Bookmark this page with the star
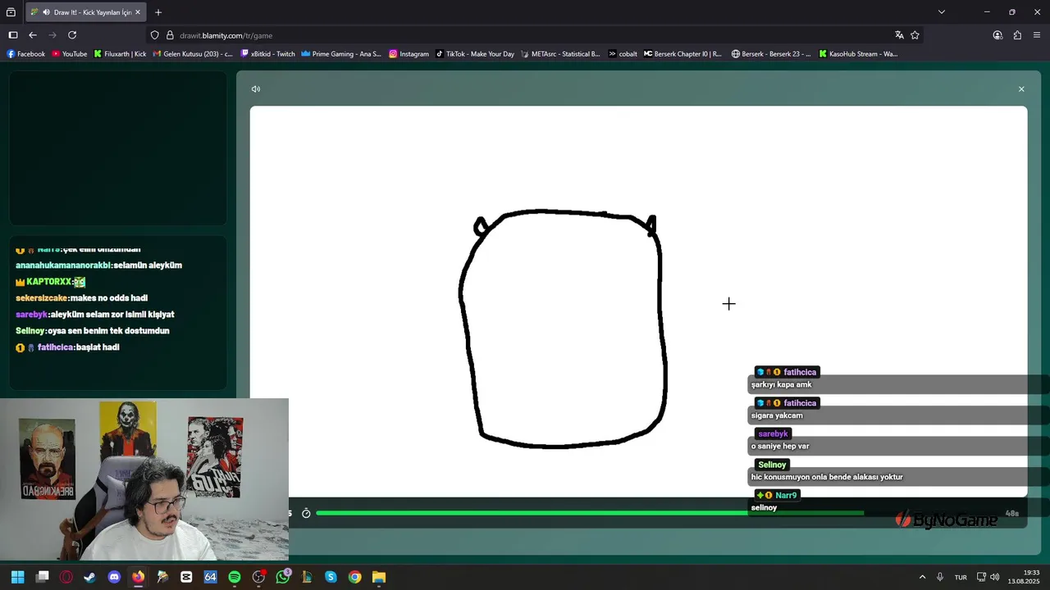1050x590 pixels. click(915, 35)
